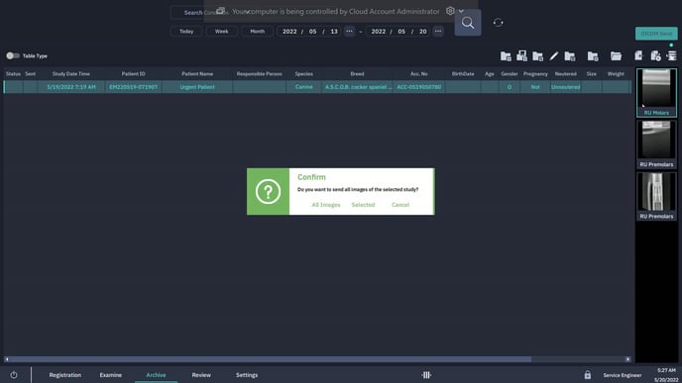Select the Urgent Patient name cell

point(197,87)
